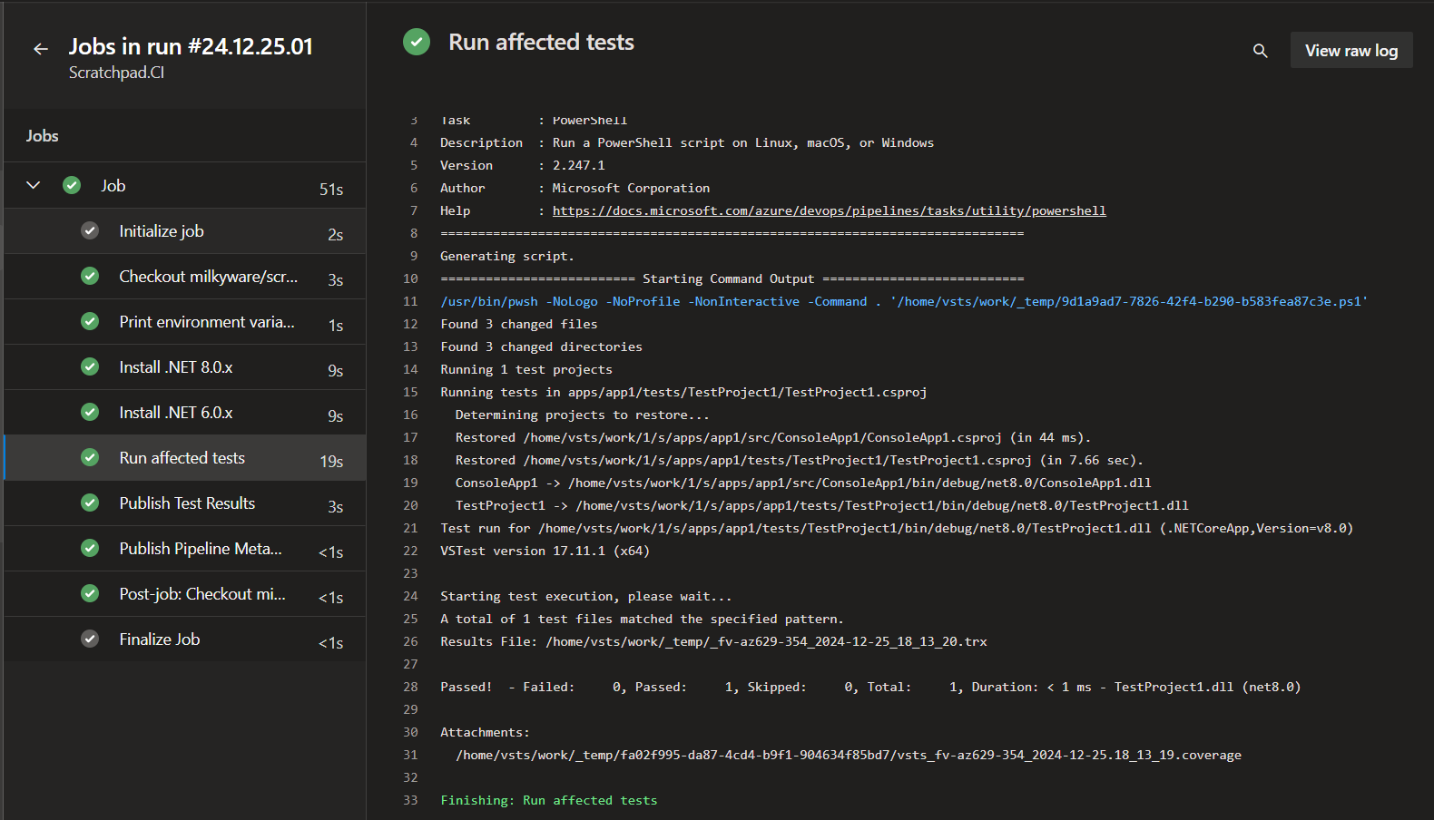Click the status icon next to Publish Test Results
Image resolution: width=1434 pixels, height=820 pixels.
coord(90,503)
